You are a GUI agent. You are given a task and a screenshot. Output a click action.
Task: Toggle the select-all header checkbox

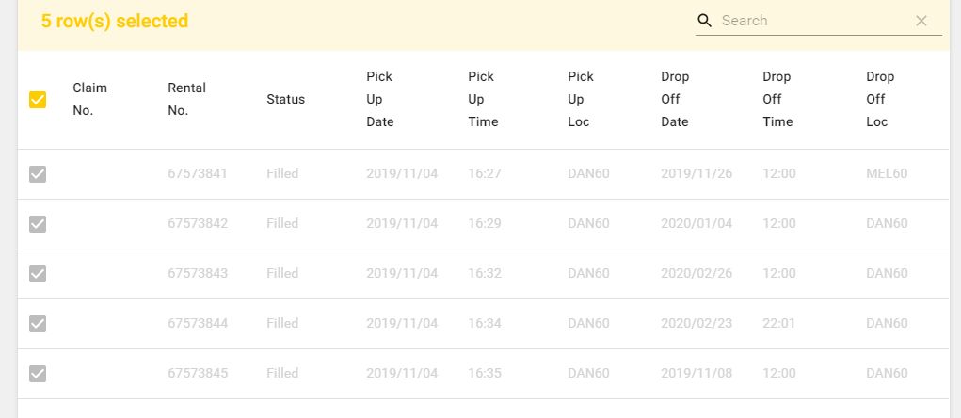(x=38, y=99)
